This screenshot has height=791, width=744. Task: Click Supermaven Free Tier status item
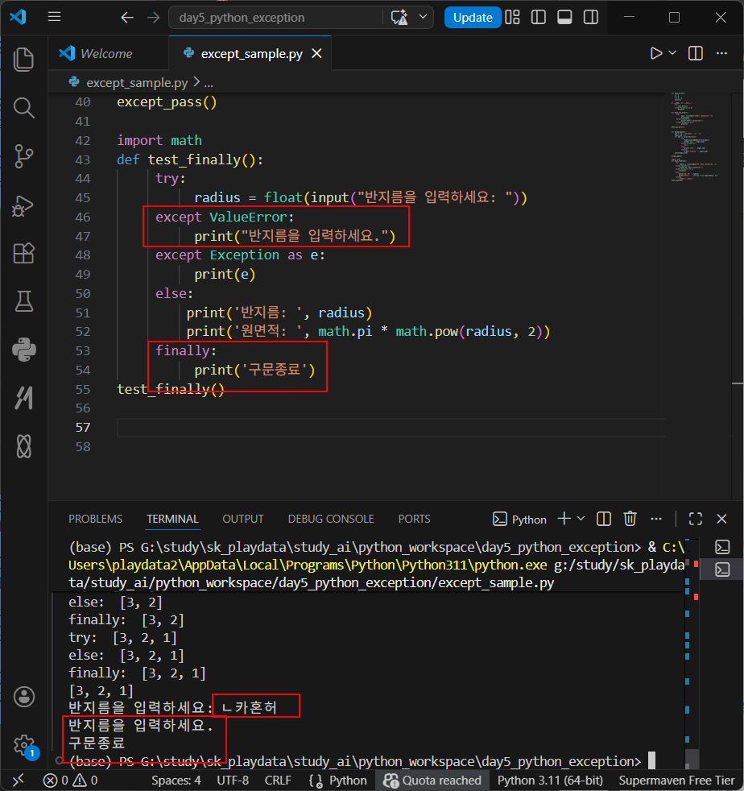click(x=676, y=781)
